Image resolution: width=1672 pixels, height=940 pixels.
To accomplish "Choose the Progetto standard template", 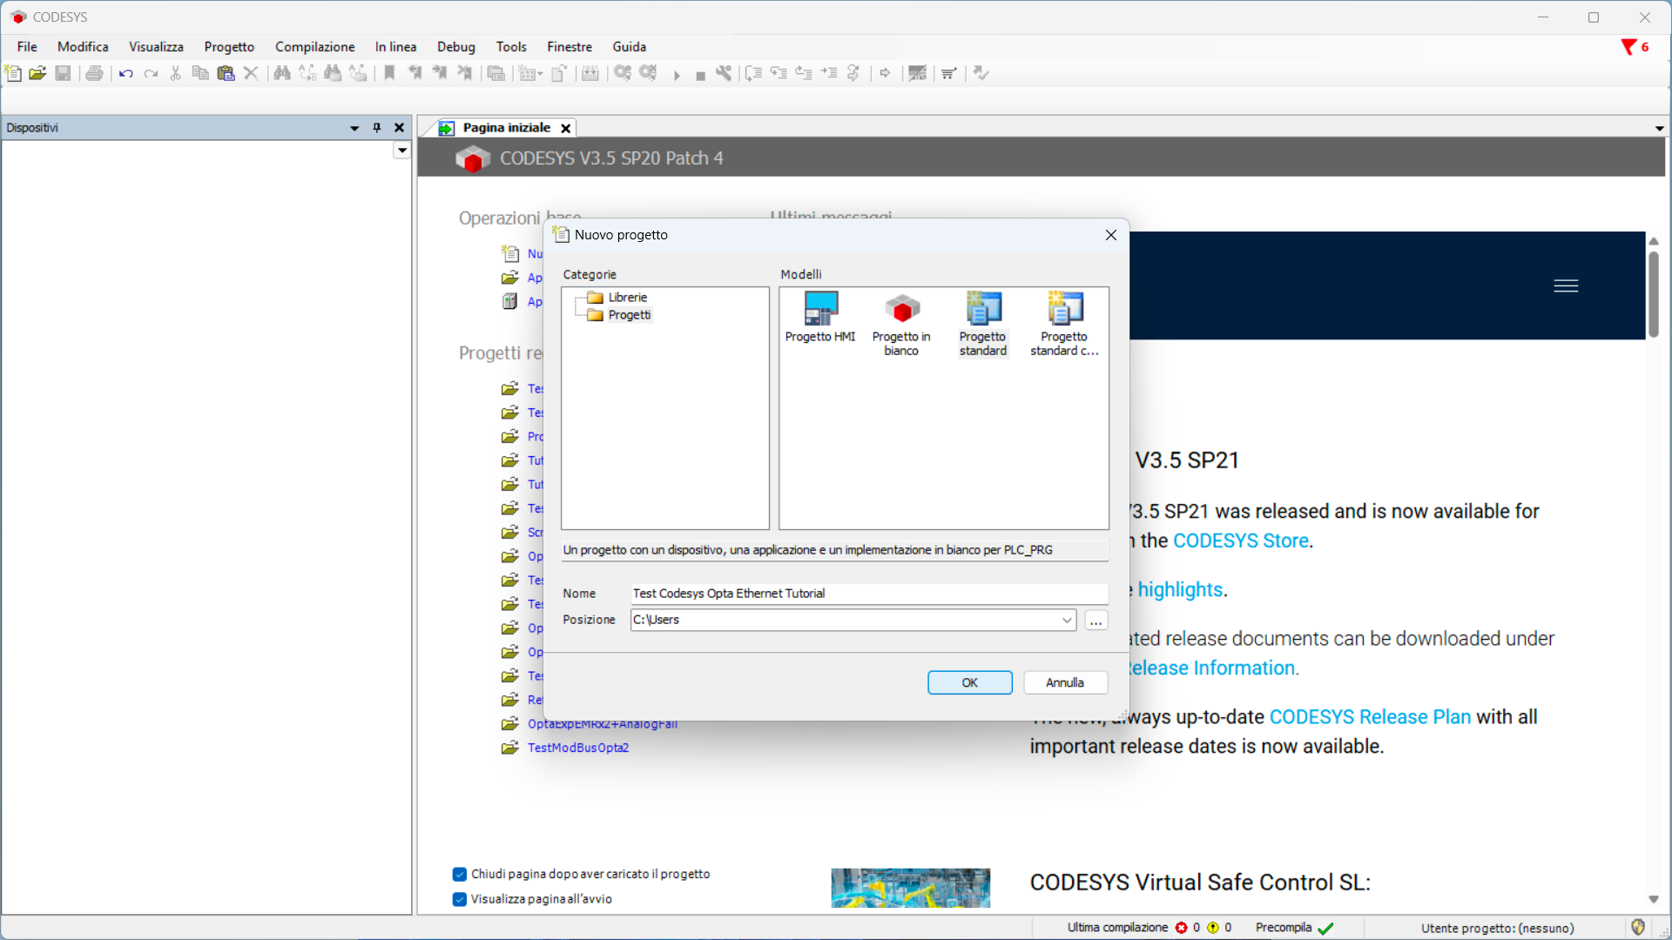I will [982, 324].
